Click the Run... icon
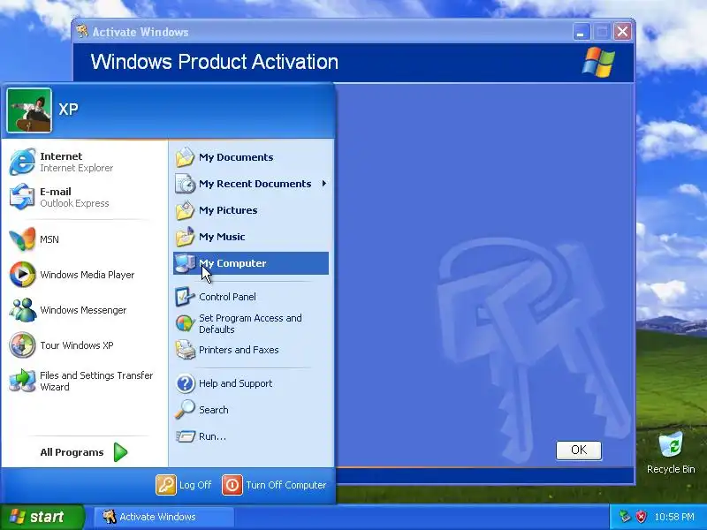Image resolution: width=707 pixels, height=530 pixels. pyautogui.click(x=185, y=436)
